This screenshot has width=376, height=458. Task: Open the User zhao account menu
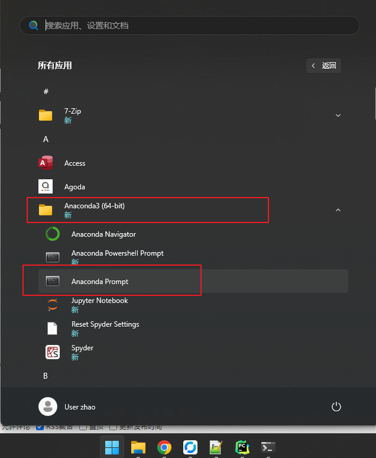pos(67,407)
